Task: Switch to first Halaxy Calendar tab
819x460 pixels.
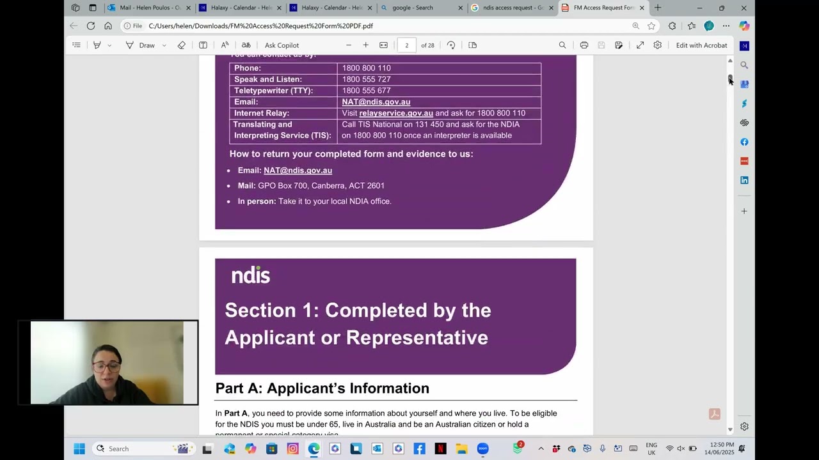Action: point(240,8)
